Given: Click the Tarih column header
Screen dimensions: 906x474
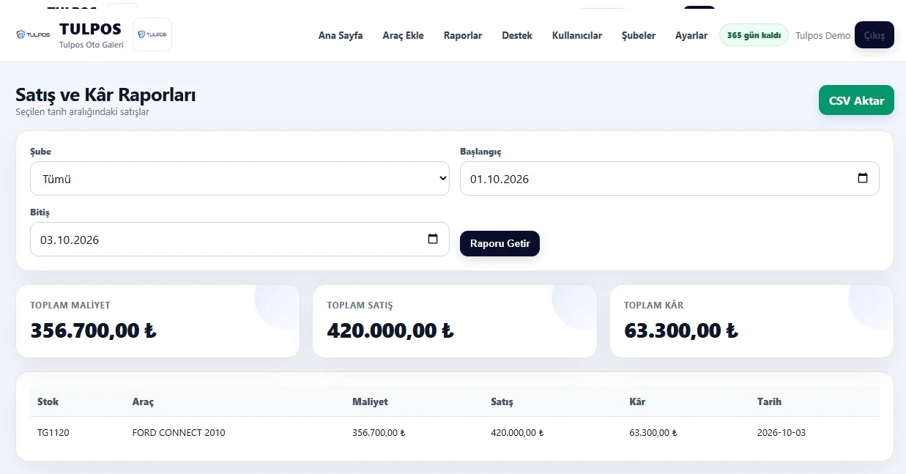Looking at the screenshot, I should (x=769, y=401).
